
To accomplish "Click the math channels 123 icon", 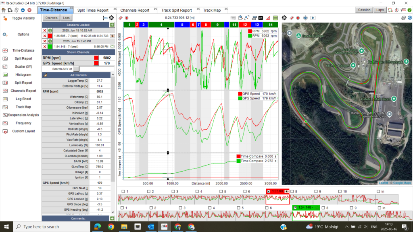I will (x=403, y=10).
